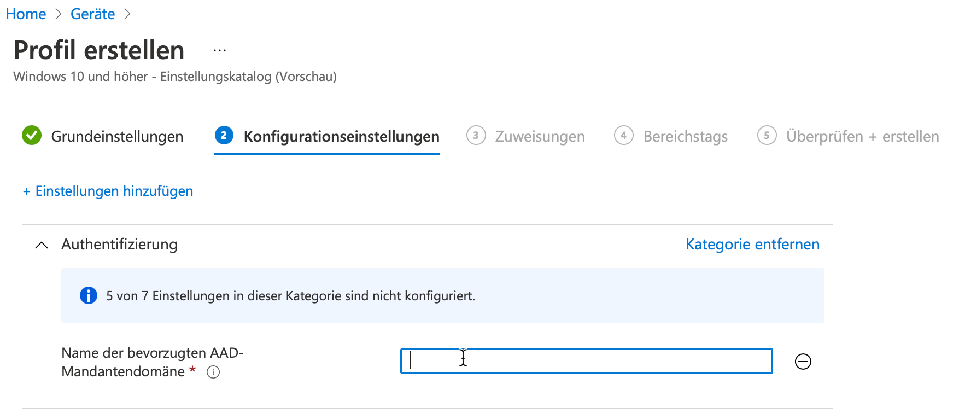Click the required field asterisk label
Screen dimensions: 959x419
[x=192, y=372]
